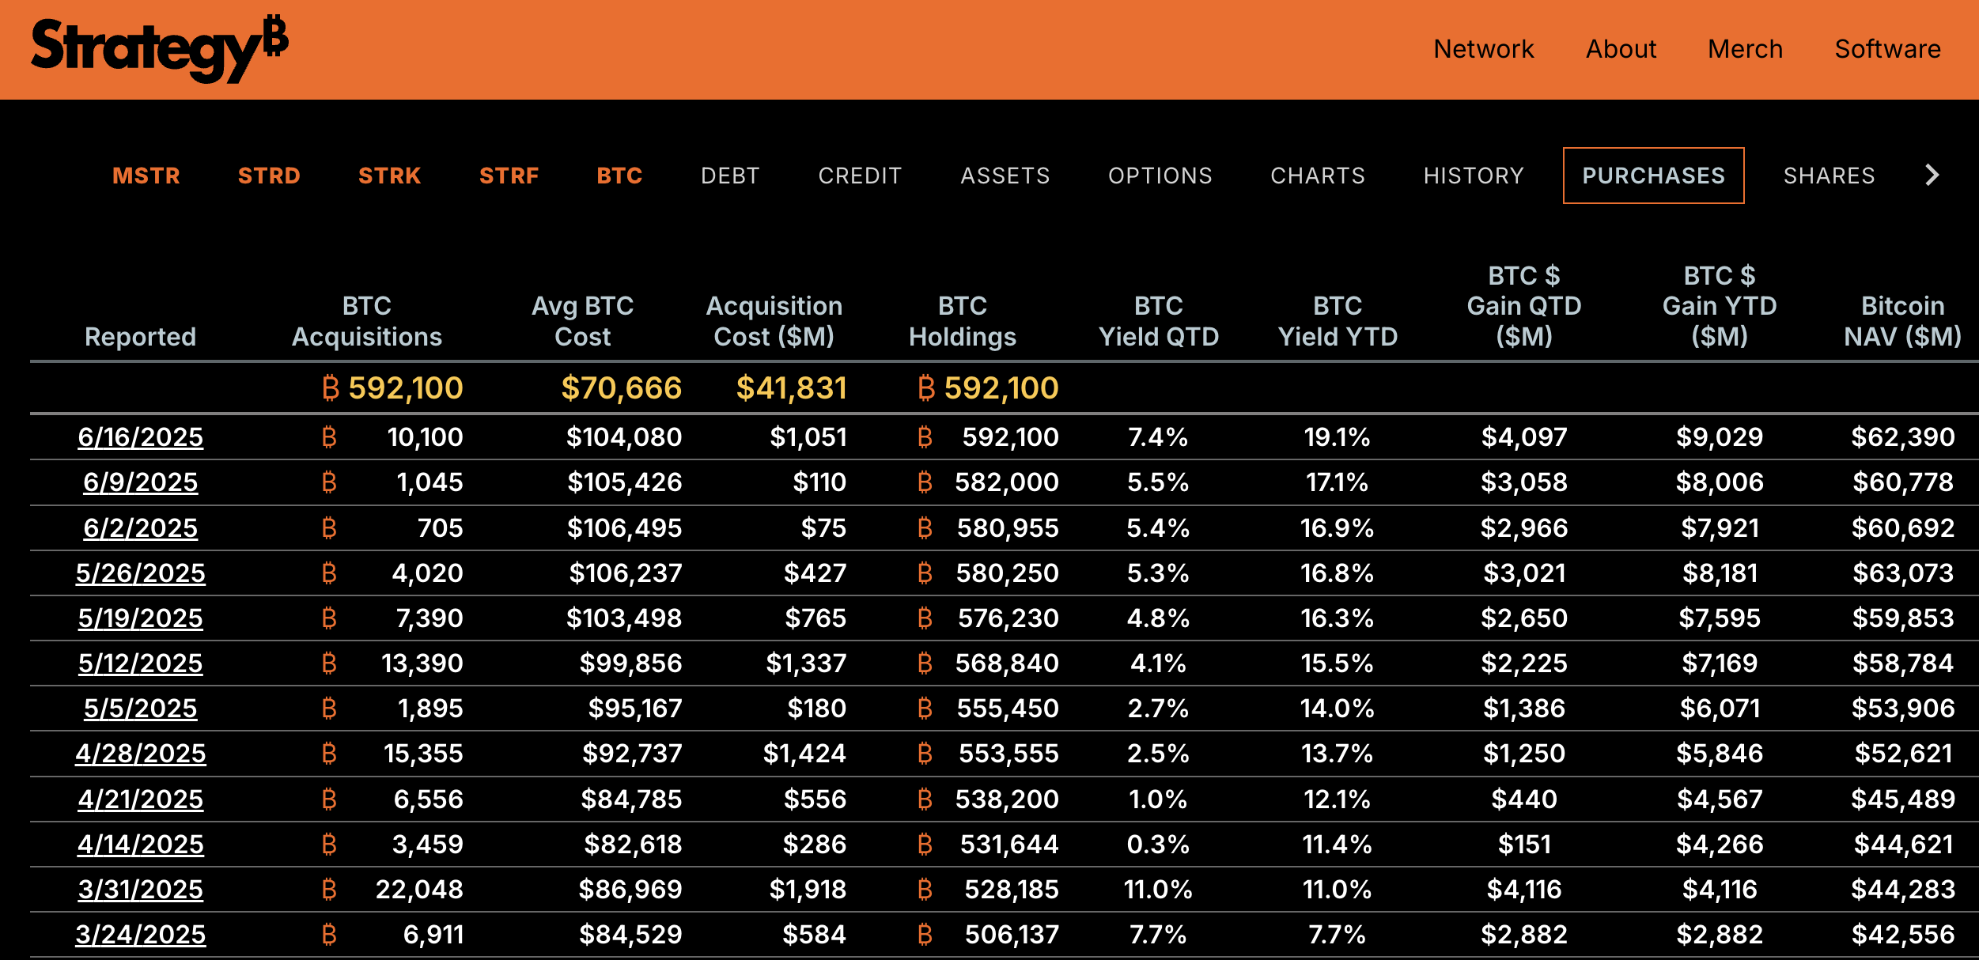Switch to the MSTR tab

[146, 176]
